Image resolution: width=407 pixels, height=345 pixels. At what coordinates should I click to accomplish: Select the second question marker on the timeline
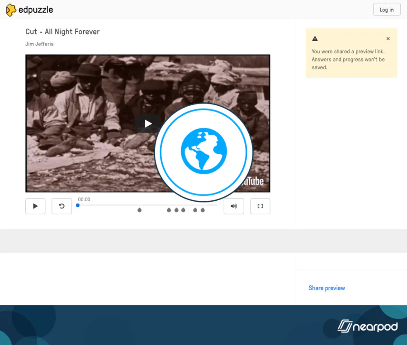pyautogui.click(x=169, y=210)
